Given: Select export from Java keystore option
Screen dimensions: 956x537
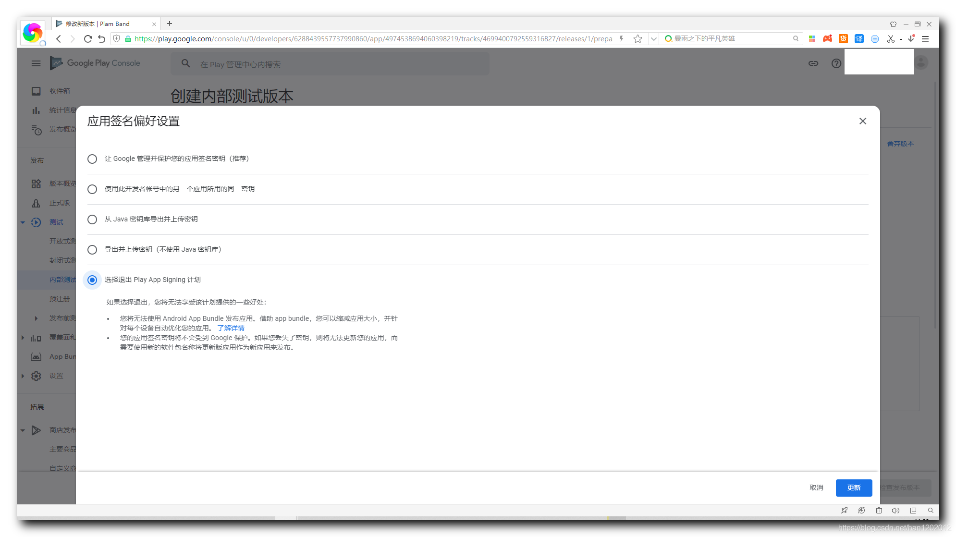Looking at the screenshot, I should coord(92,220).
